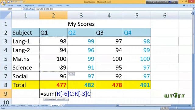This screenshot has height=110, width=195.
Task: Click the Insert Worksheet tab icon
Action: [x=62, y=105]
